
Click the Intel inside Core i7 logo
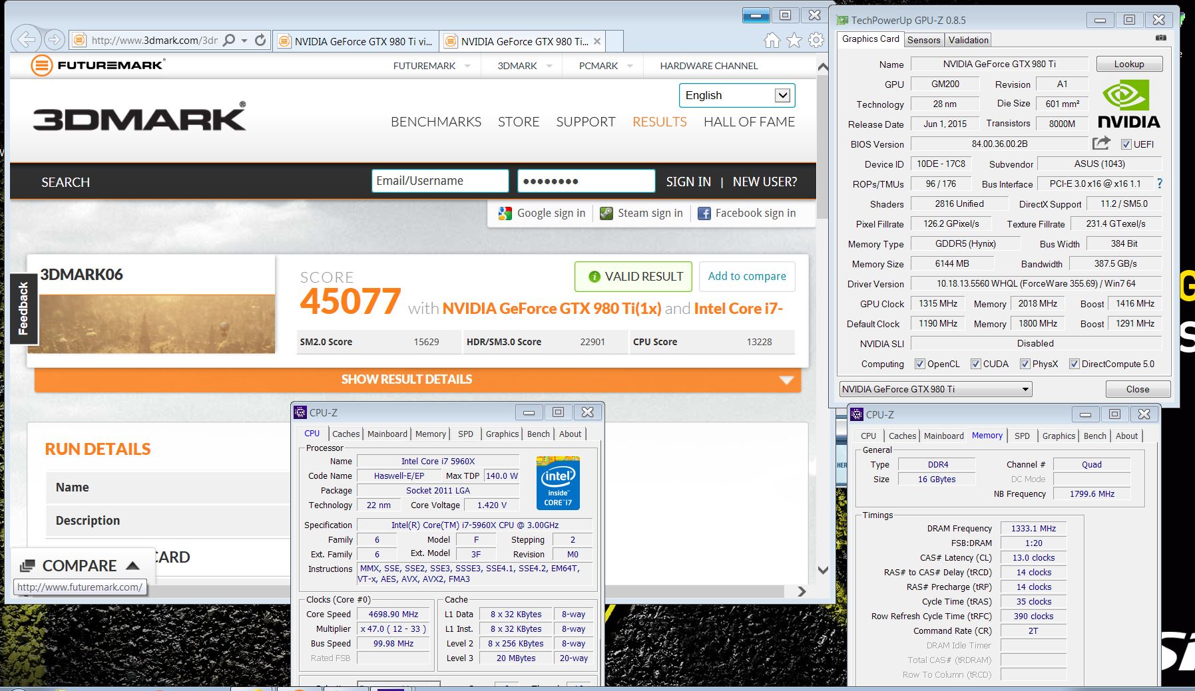pos(558,483)
